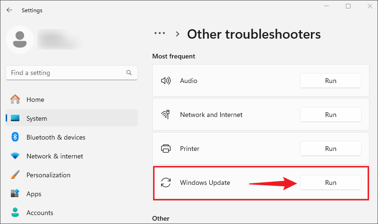The image size is (378, 224).
Task: Open Accounts settings
Action: [72, 213]
